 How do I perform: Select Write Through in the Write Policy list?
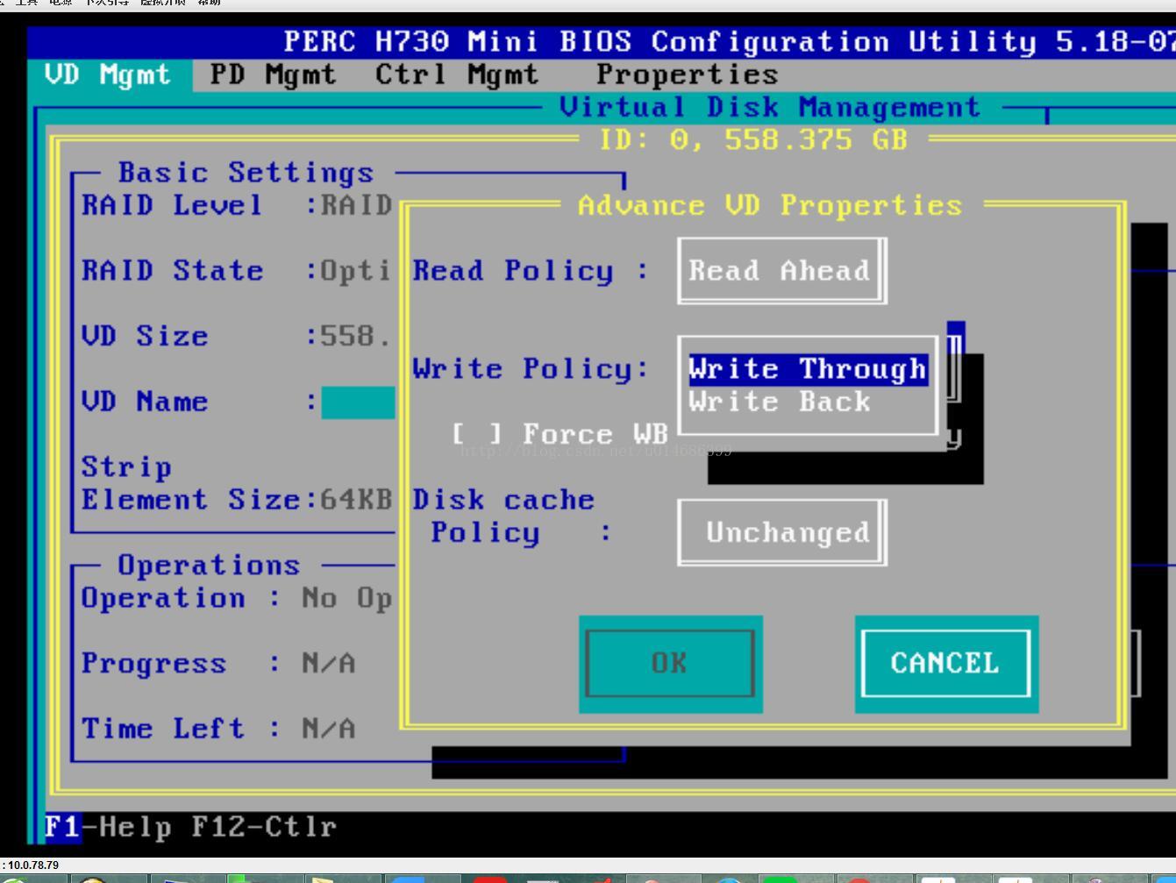tap(808, 369)
